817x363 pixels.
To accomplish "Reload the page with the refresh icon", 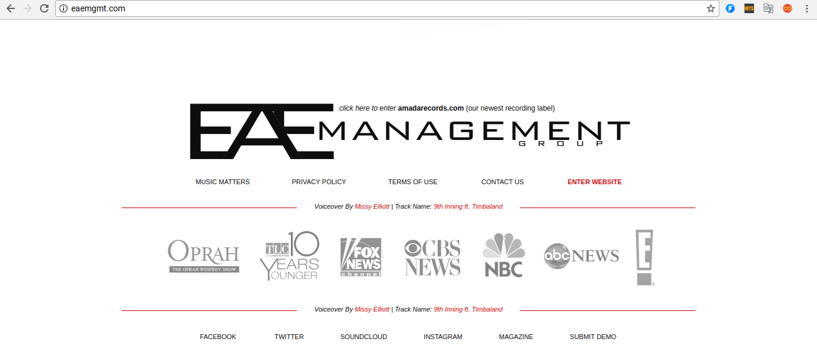I will [x=44, y=8].
